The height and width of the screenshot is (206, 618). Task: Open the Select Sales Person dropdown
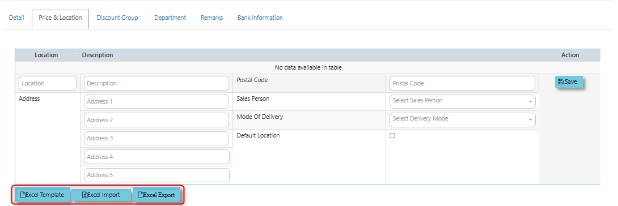tap(462, 101)
